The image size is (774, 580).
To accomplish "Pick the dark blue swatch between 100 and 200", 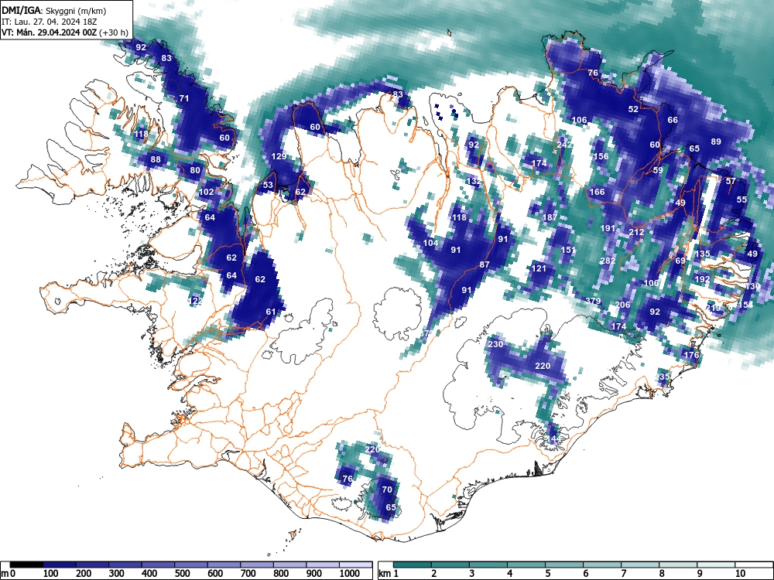I will point(60,565).
